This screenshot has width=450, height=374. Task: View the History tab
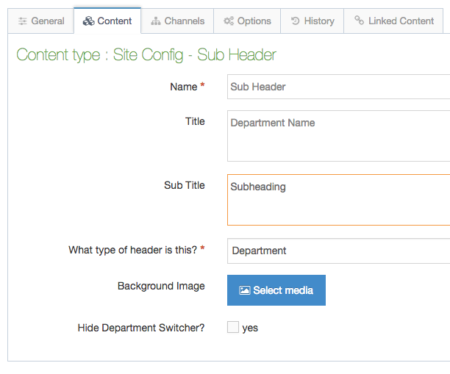click(x=312, y=21)
